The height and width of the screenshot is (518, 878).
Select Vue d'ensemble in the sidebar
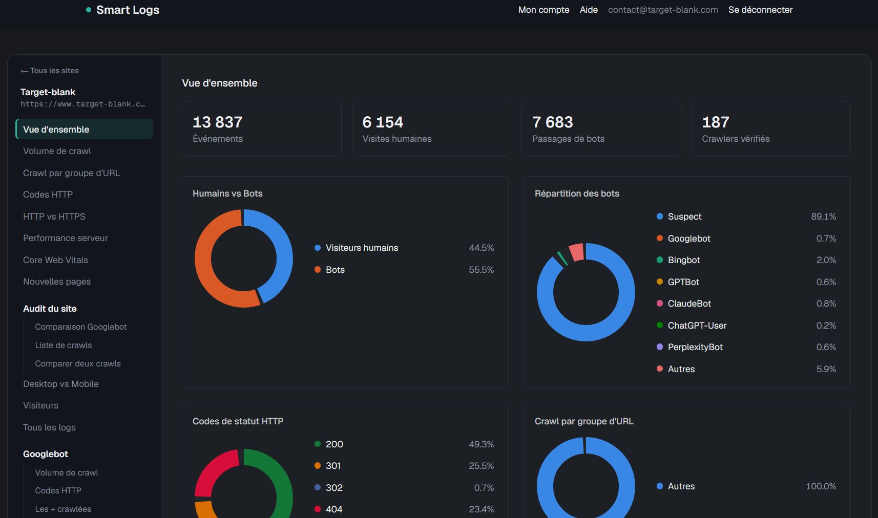tap(85, 129)
